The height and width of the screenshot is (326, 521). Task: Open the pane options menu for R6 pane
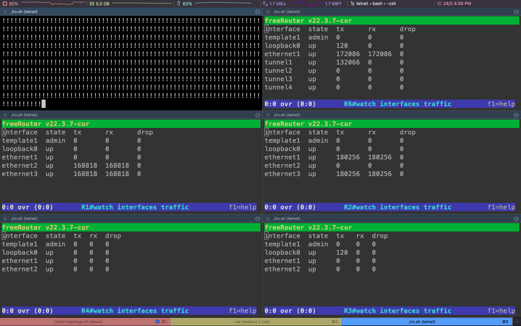pos(516,12)
